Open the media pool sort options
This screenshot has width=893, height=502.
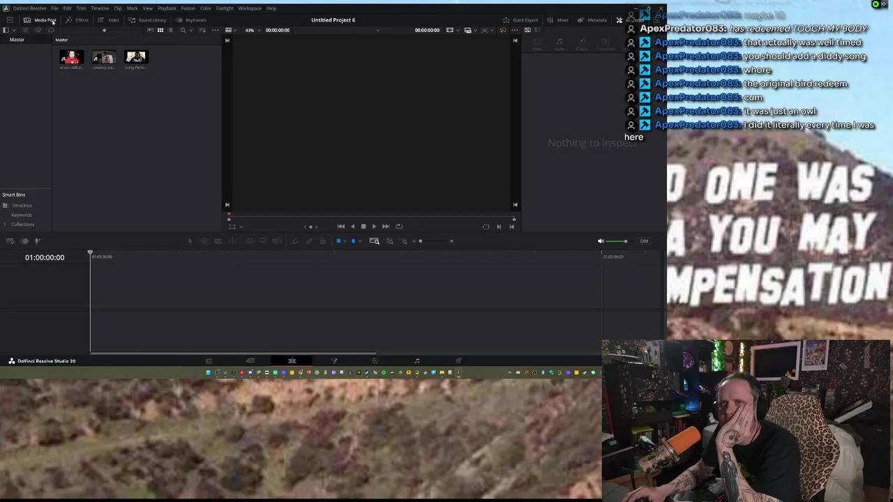(x=202, y=30)
